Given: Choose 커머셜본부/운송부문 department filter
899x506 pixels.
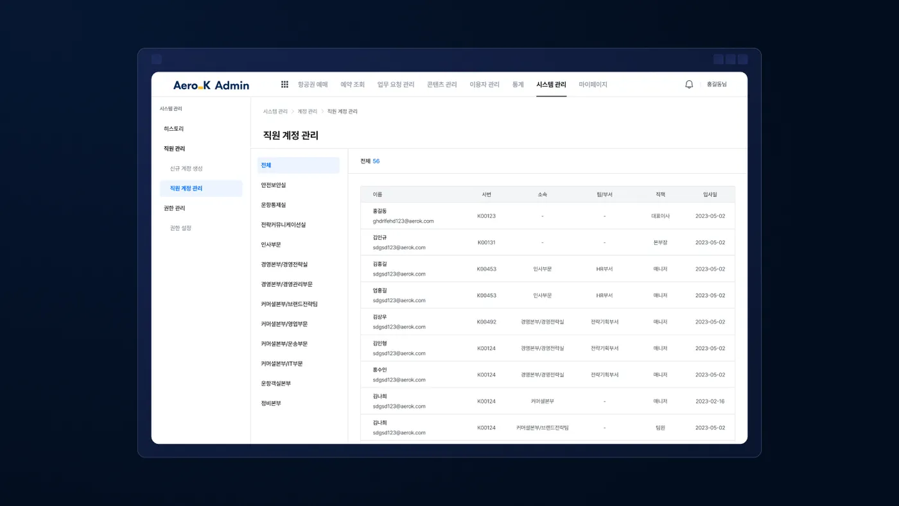Looking at the screenshot, I should (284, 344).
